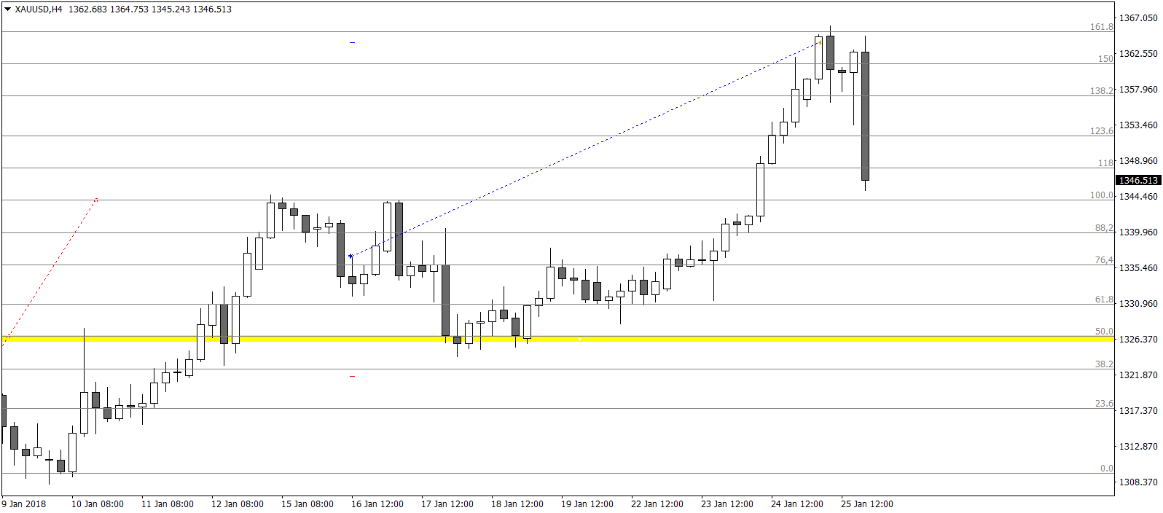The width and height of the screenshot is (1163, 513).
Task: Click the Fibonacci 138.2 level label
Action: pos(1101,91)
